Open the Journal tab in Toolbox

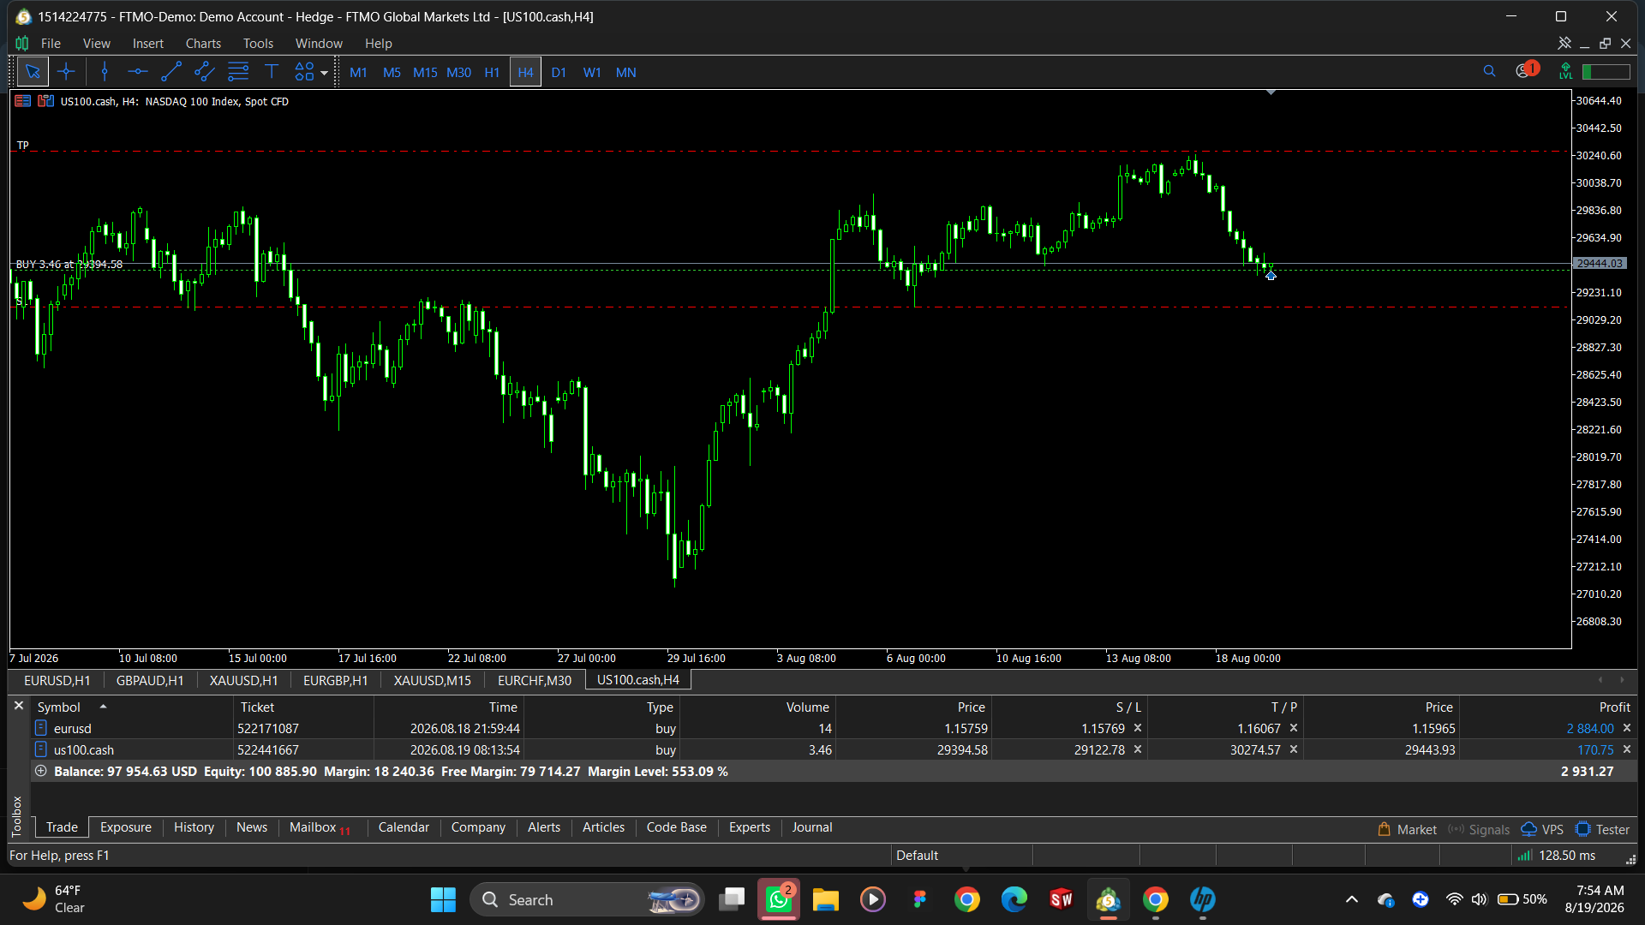pos(811,827)
